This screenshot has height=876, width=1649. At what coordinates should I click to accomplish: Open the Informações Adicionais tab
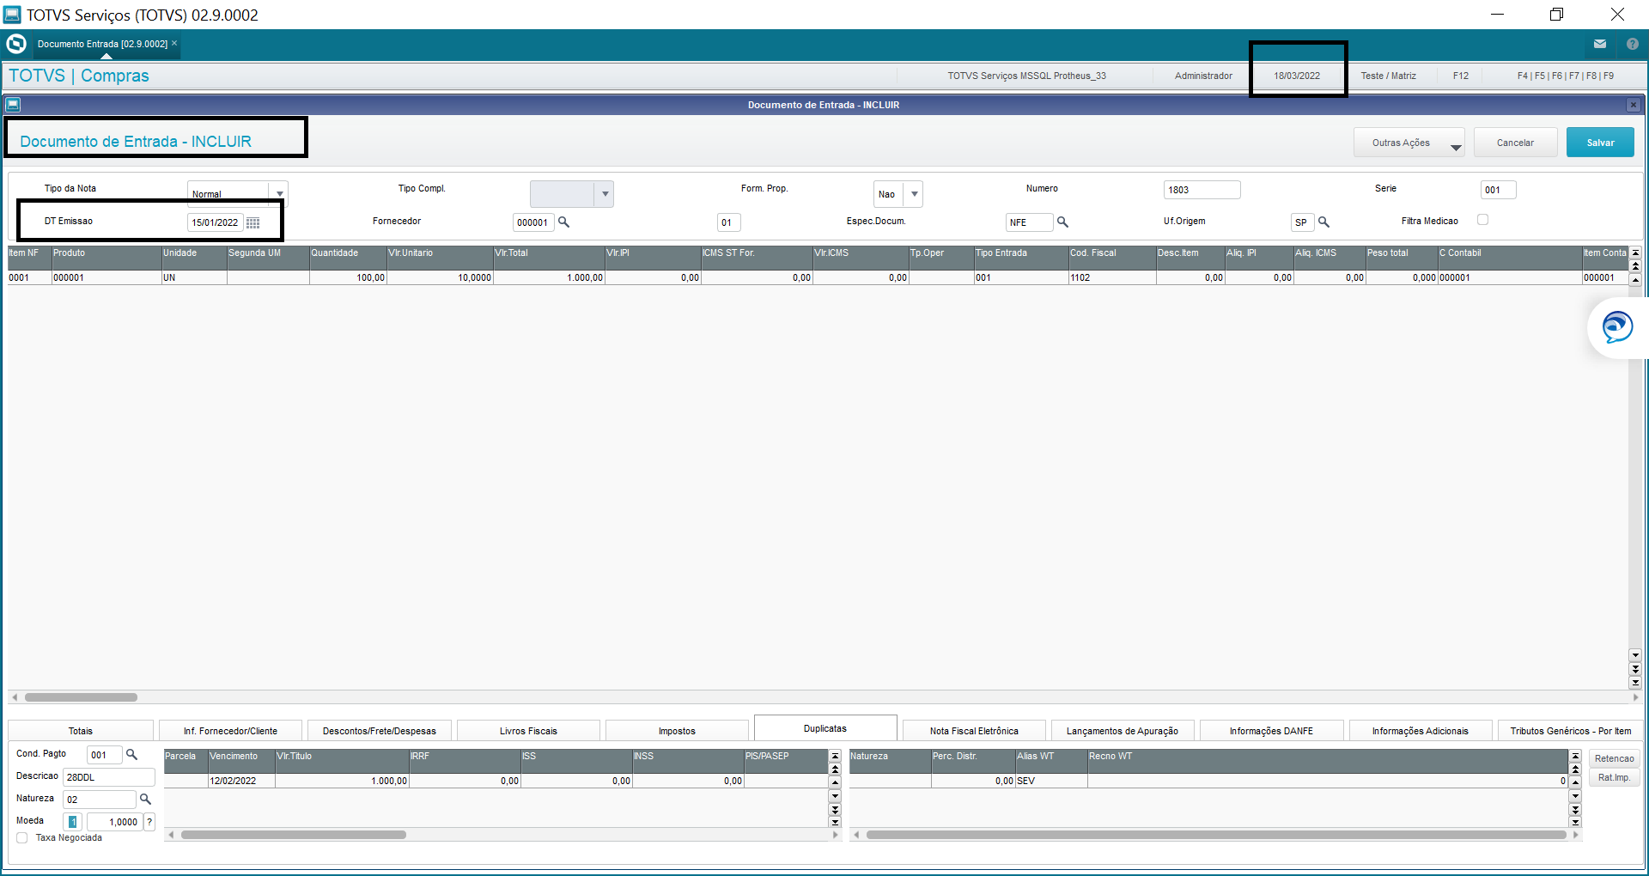[x=1421, y=731]
